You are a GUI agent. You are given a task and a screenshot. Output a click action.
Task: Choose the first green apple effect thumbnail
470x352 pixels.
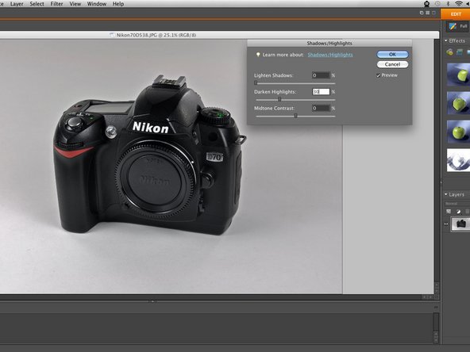[x=458, y=75]
